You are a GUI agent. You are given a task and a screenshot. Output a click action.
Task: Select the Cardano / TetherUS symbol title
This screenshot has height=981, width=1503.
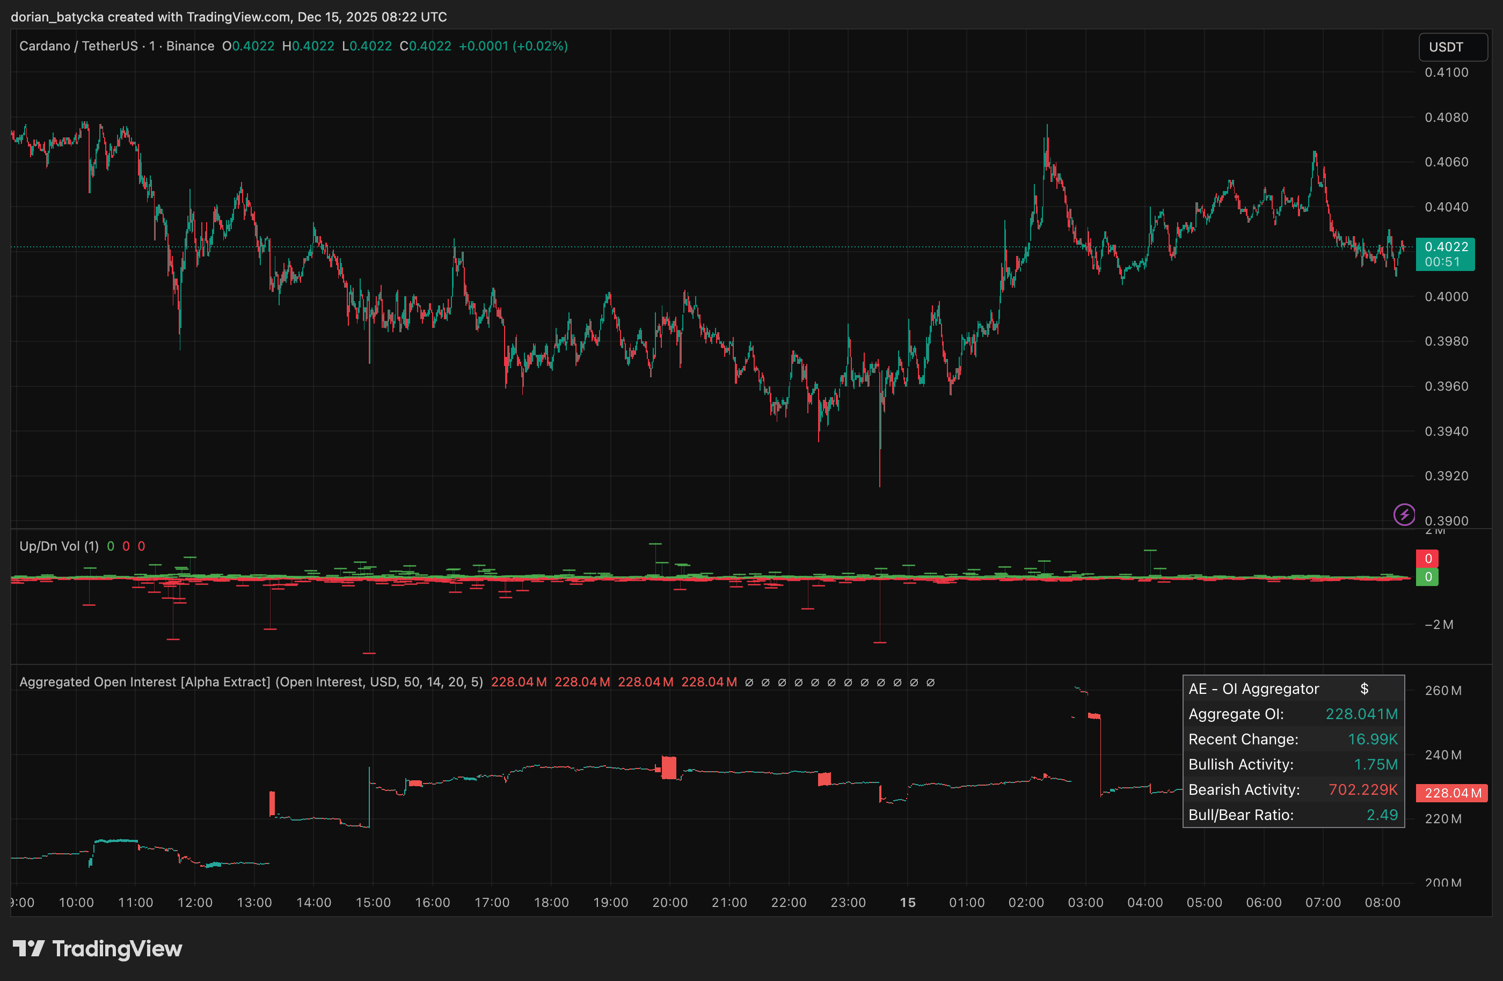click(78, 46)
